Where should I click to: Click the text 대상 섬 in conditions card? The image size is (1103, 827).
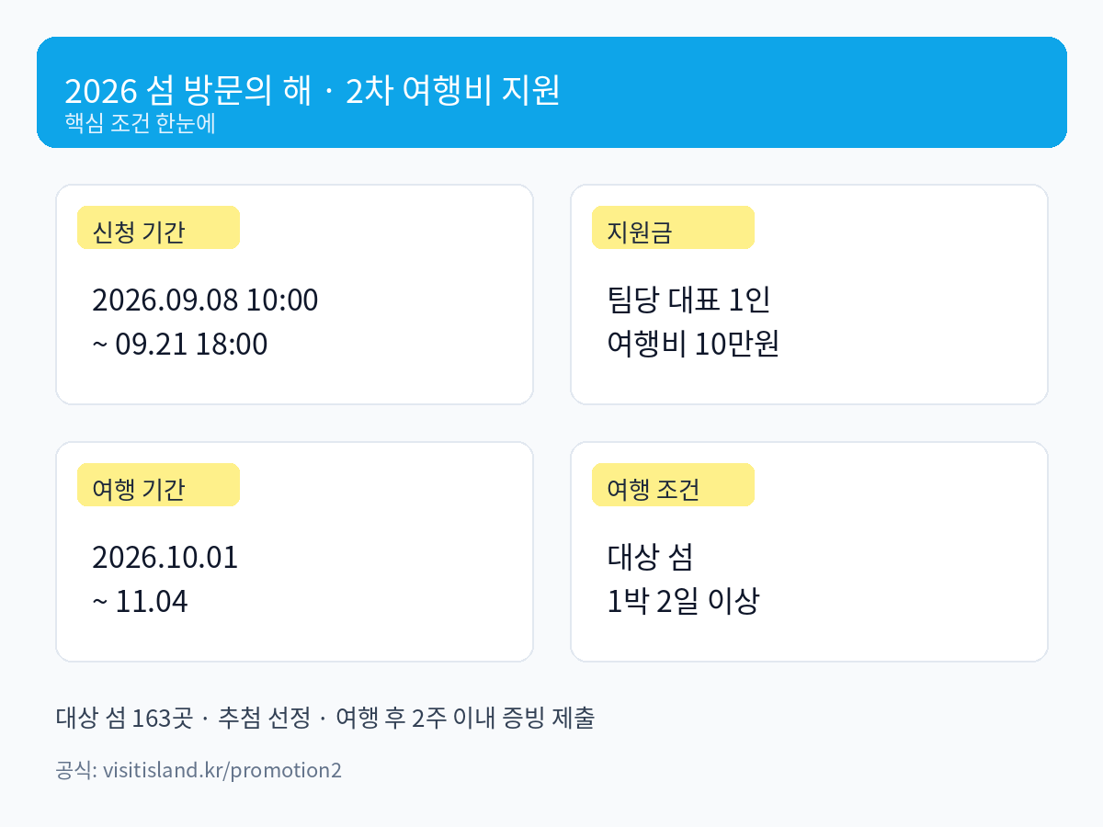pyautogui.click(x=650, y=557)
